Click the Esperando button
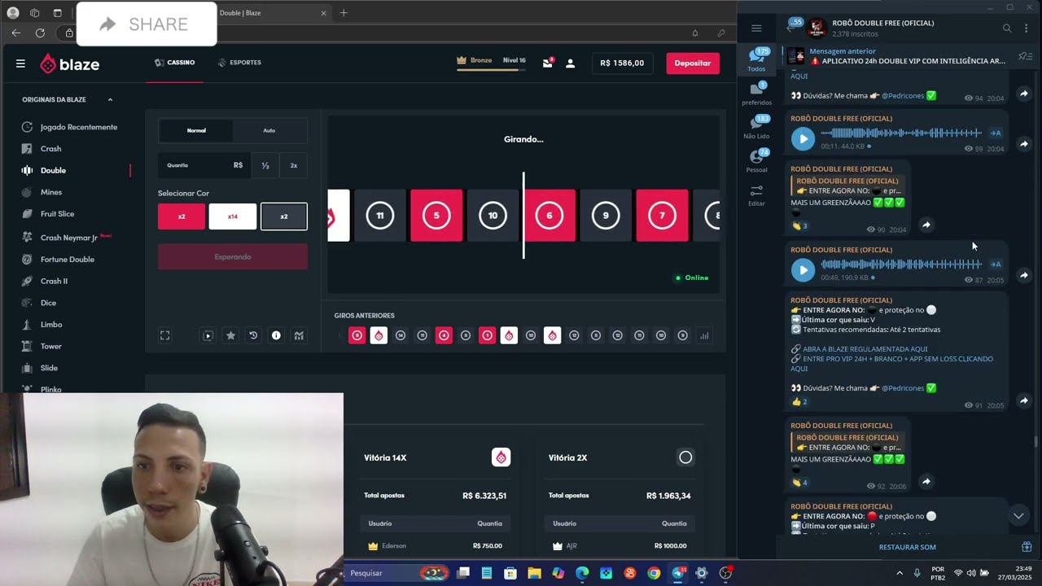The width and height of the screenshot is (1042, 586). pyautogui.click(x=233, y=256)
